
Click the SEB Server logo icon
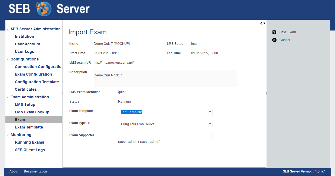(43, 9)
